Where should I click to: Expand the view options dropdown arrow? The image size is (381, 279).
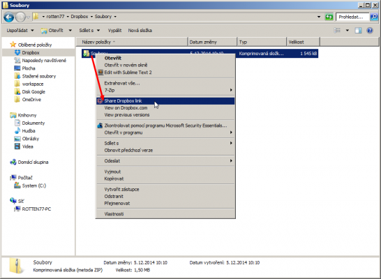[348, 31]
